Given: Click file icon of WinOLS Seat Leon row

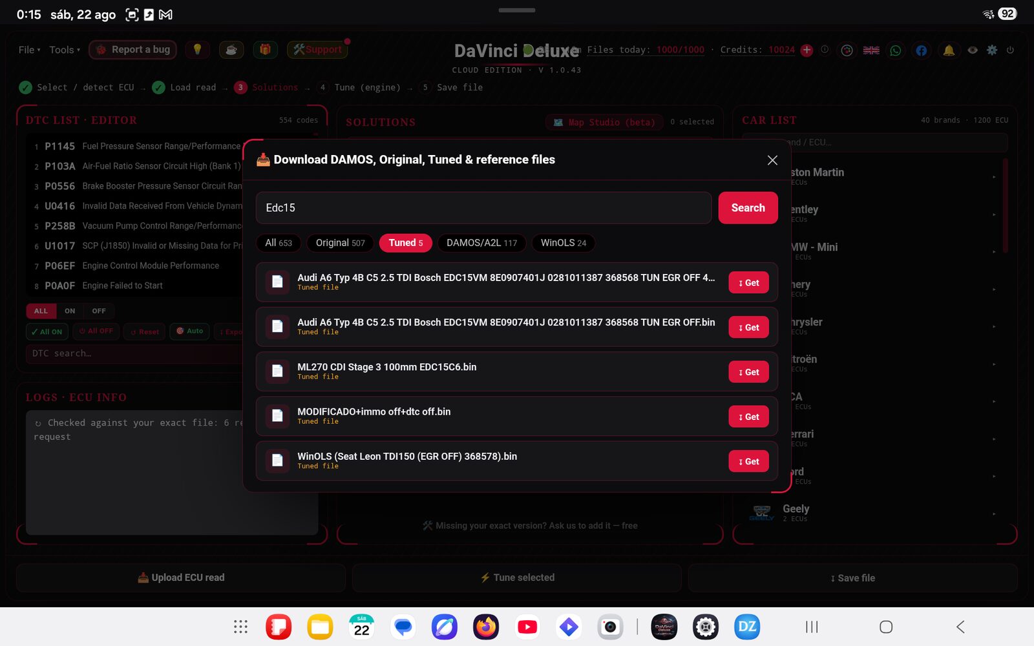Looking at the screenshot, I should pos(277,461).
